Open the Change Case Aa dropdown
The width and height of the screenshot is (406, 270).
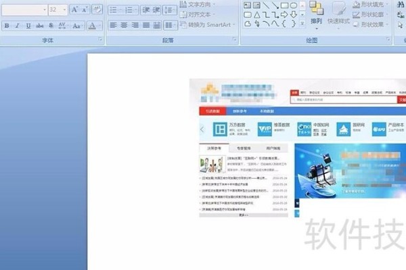click(77, 26)
